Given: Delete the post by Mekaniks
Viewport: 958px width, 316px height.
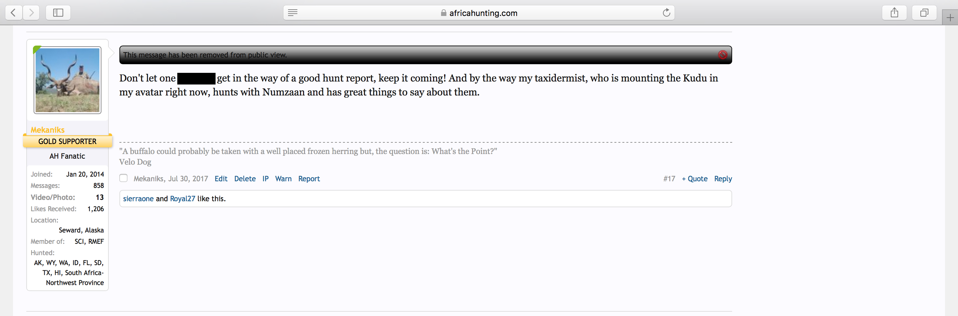Looking at the screenshot, I should pyautogui.click(x=245, y=179).
